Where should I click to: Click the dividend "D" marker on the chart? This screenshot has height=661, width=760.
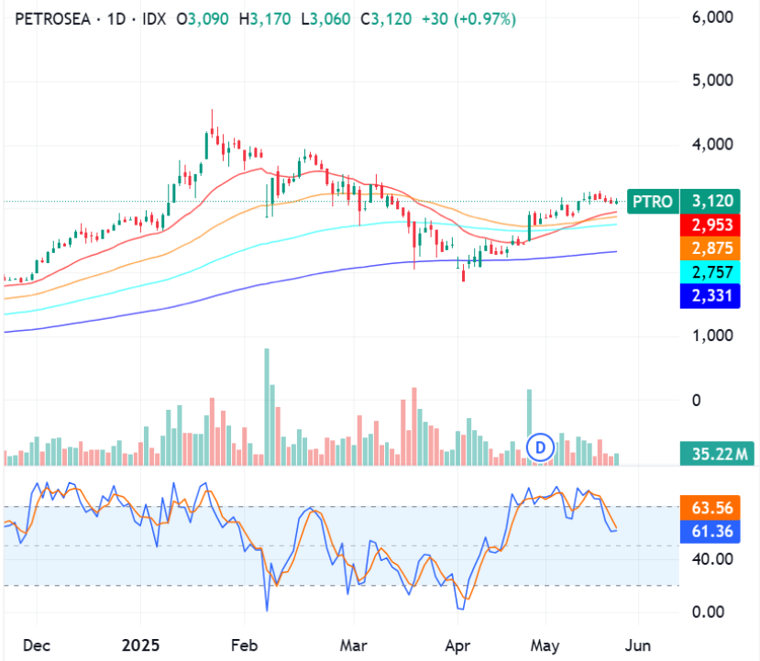coord(540,447)
